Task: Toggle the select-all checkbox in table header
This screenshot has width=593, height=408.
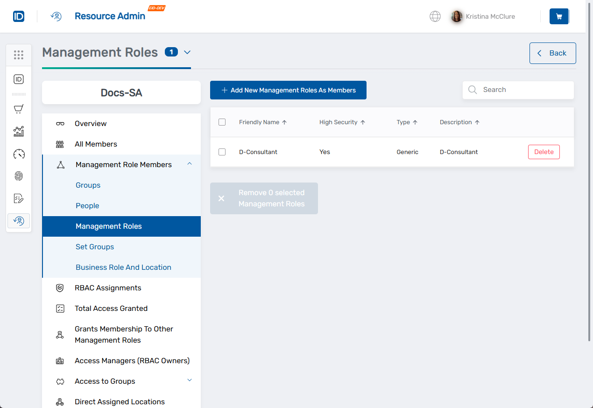Action: [x=222, y=122]
